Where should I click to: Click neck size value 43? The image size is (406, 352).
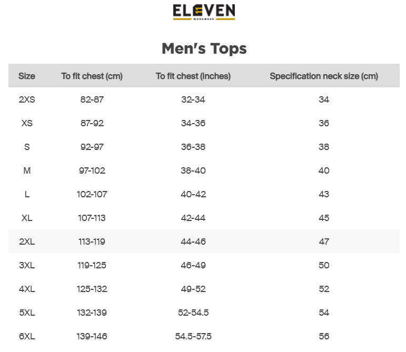point(324,194)
